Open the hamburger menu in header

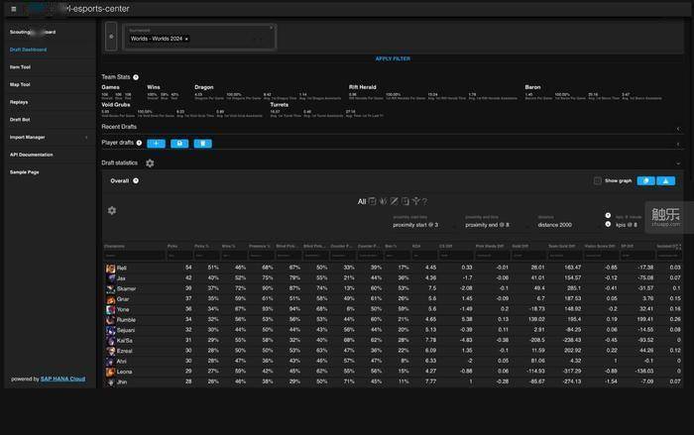pyautogui.click(x=14, y=8)
